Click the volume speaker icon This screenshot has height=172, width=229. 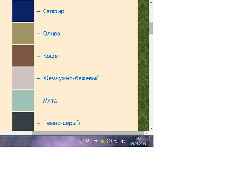(x=123, y=141)
